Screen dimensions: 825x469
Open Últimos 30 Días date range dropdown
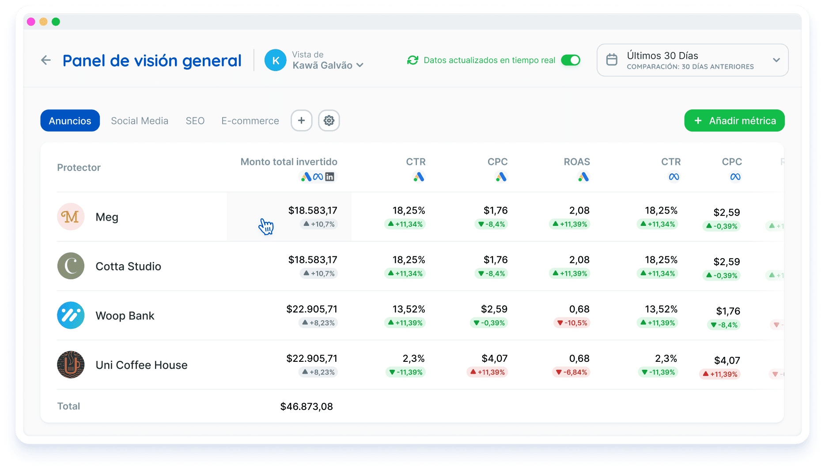tap(693, 60)
